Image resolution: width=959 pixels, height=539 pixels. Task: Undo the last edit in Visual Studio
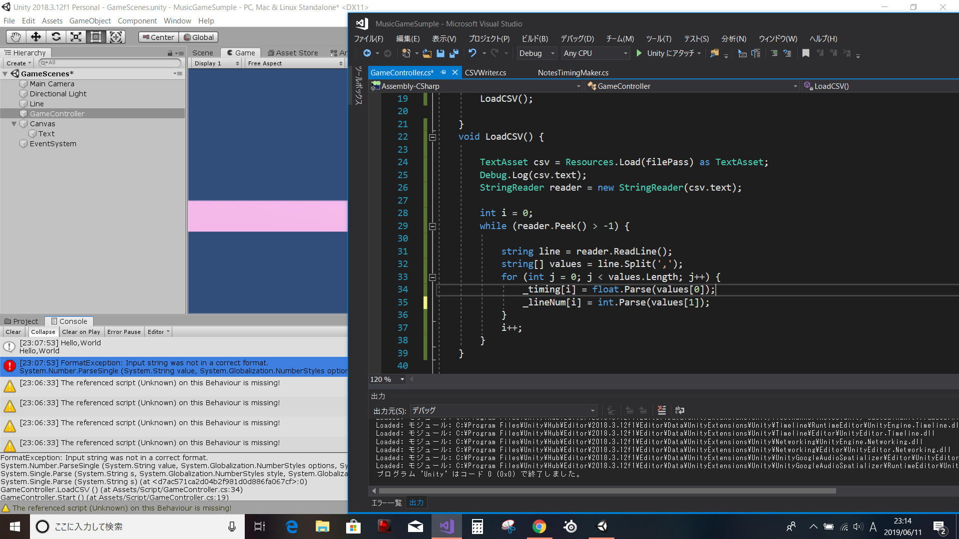click(472, 53)
